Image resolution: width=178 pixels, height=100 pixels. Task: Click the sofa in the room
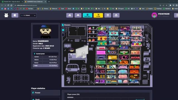coord(73,68)
